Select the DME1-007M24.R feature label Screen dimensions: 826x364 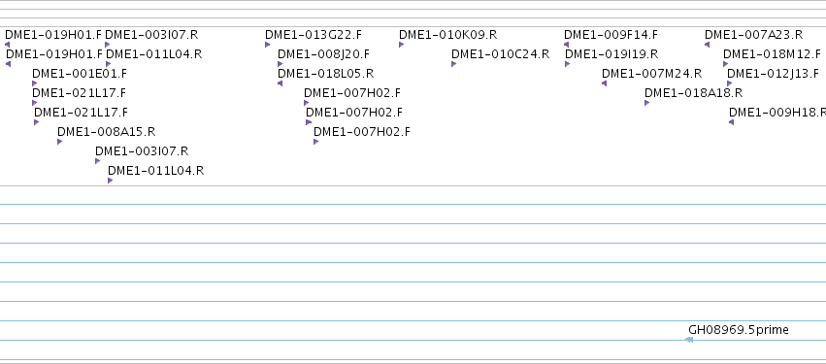(x=651, y=73)
